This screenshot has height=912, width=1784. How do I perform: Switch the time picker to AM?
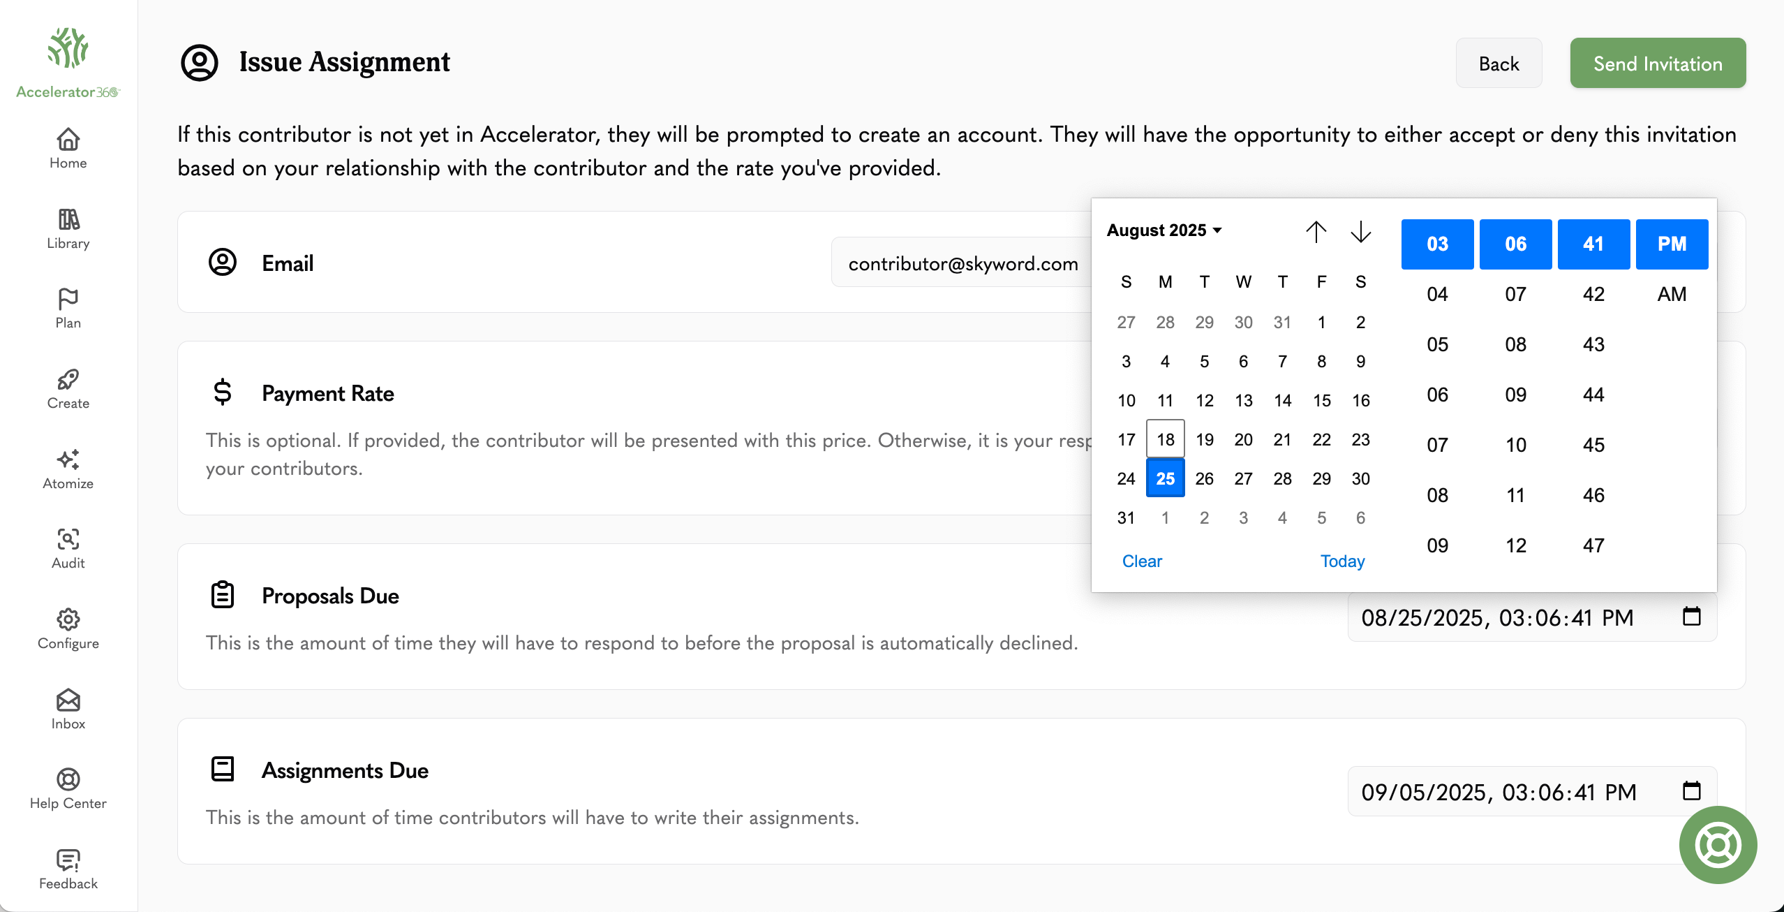[1672, 294]
